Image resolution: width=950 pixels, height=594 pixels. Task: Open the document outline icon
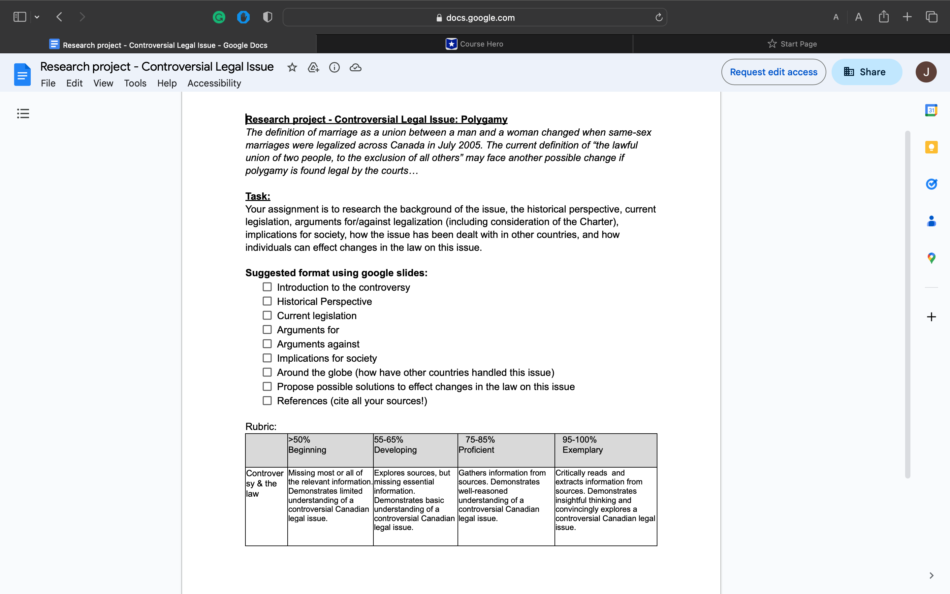[x=23, y=114]
